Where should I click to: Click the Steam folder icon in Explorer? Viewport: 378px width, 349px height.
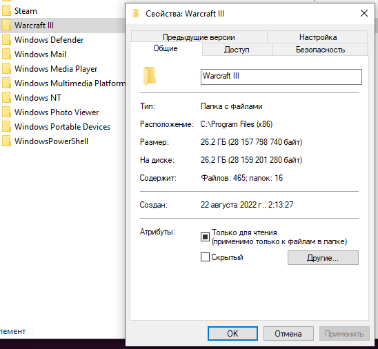[x=6, y=11]
